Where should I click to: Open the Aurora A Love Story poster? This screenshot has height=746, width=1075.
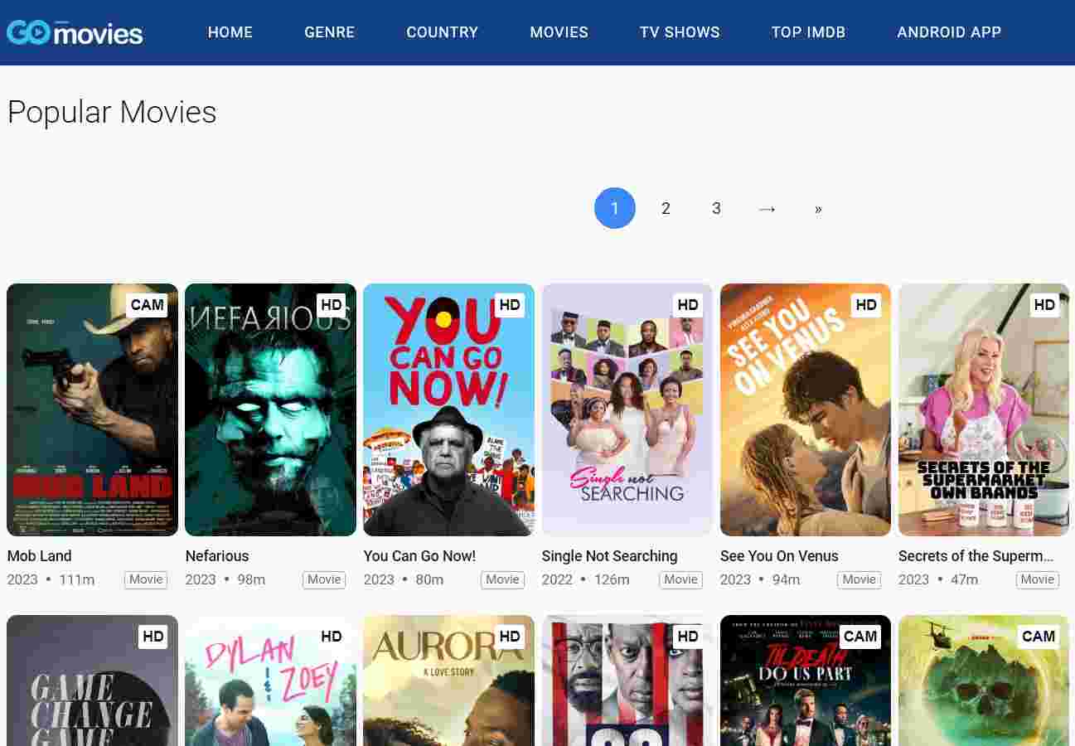(448, 681)
